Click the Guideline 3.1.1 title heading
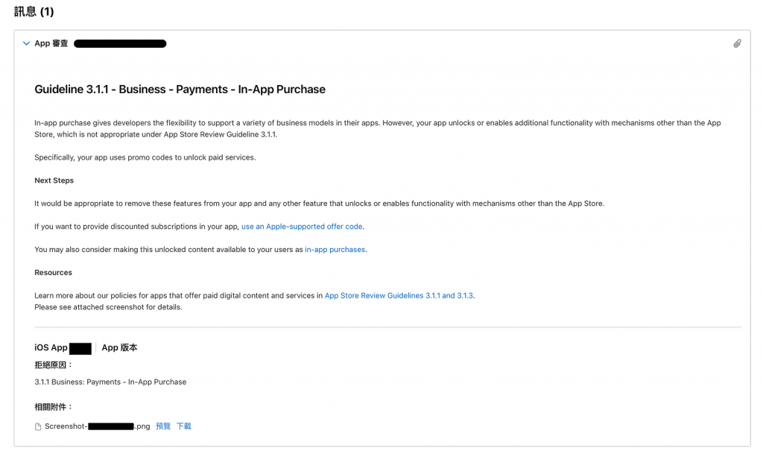 tap(180, 89)
